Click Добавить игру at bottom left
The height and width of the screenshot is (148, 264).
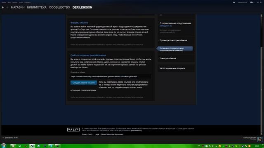pyautogui.click(x=10, y=138)
